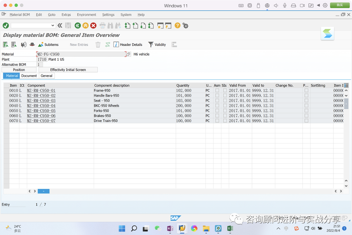Screen dimensions: 352x235
Task: Toggle SIs checkbox for Handle Bars-950 row
Action: (225, 95)
